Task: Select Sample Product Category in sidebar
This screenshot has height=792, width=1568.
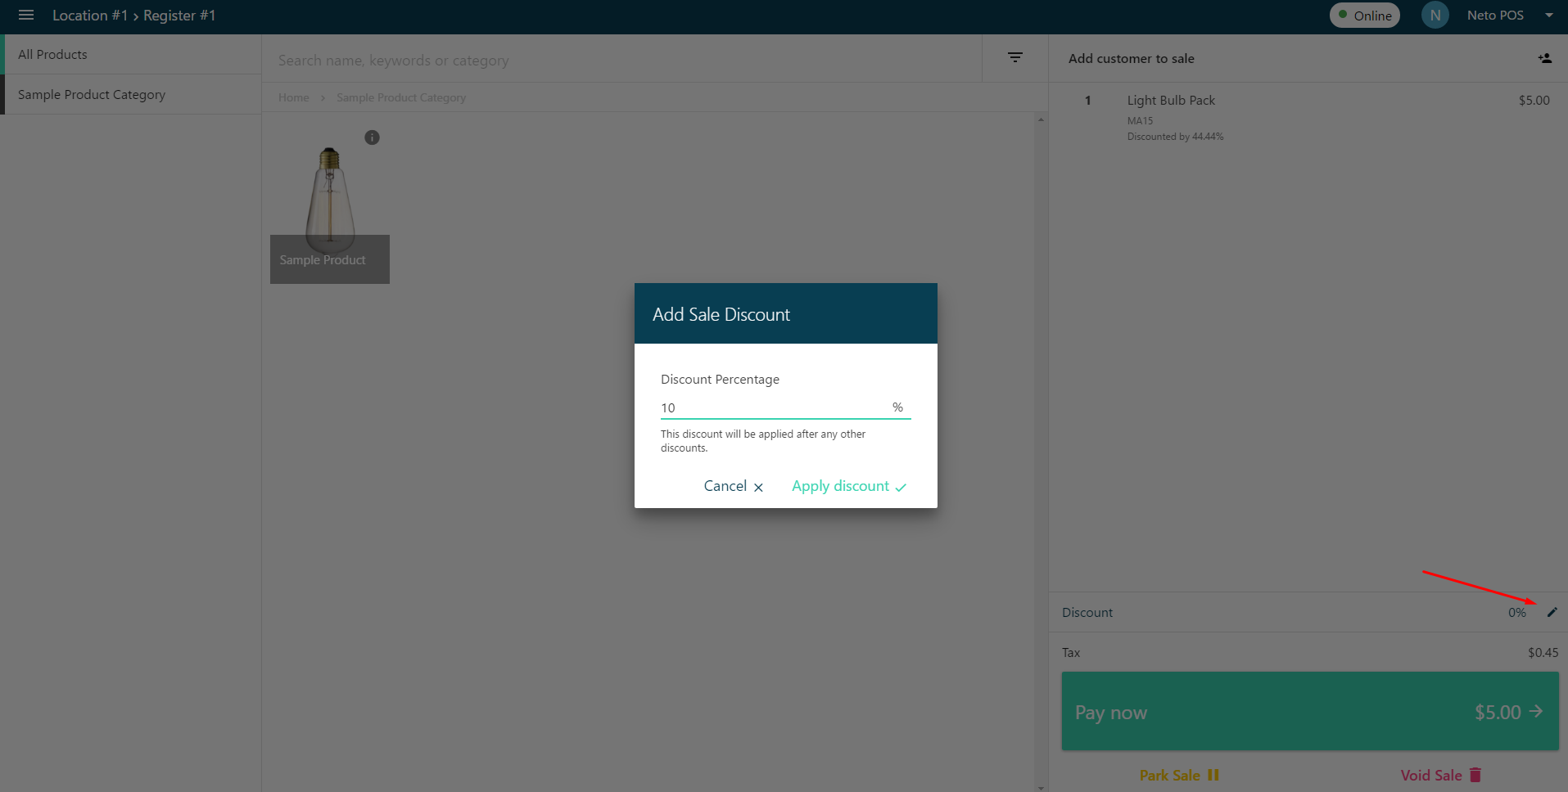Action: pos(131,94)
